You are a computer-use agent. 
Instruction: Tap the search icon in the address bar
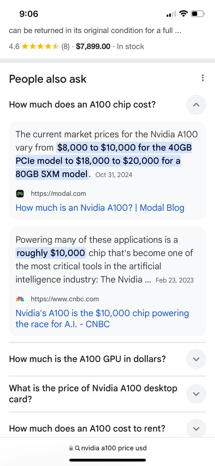coord(77,448)
